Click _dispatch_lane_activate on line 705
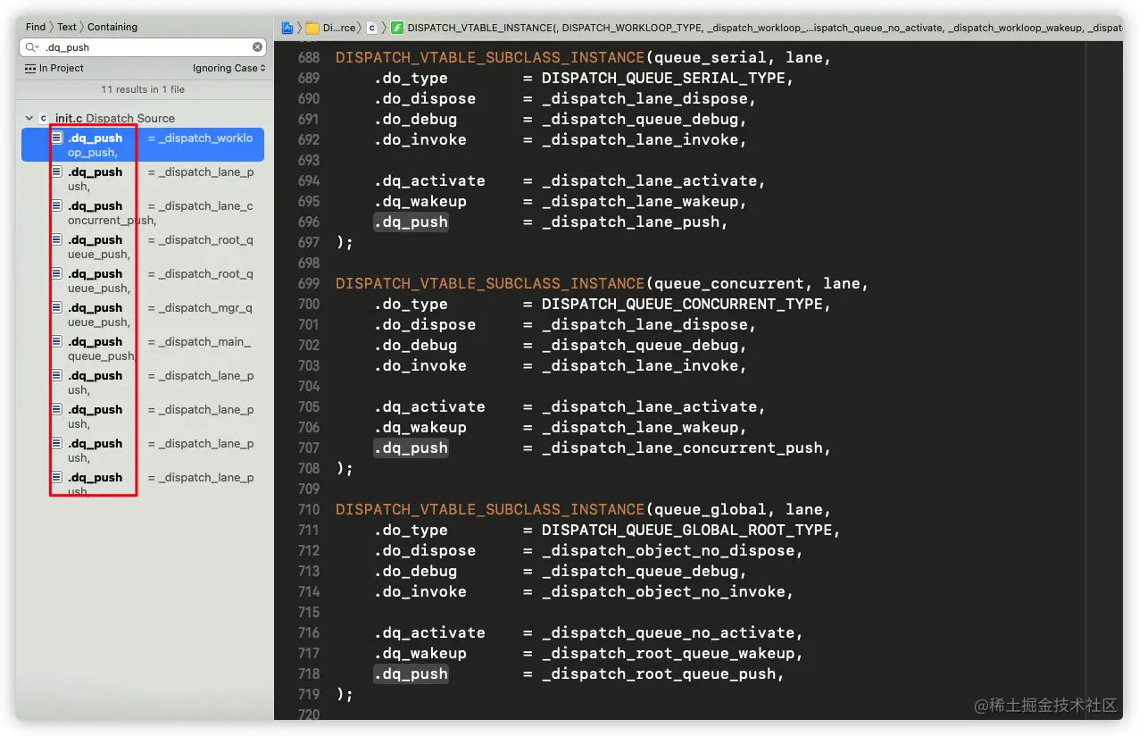Screen dimensions: 1139x736 click(x=649, y=407)
